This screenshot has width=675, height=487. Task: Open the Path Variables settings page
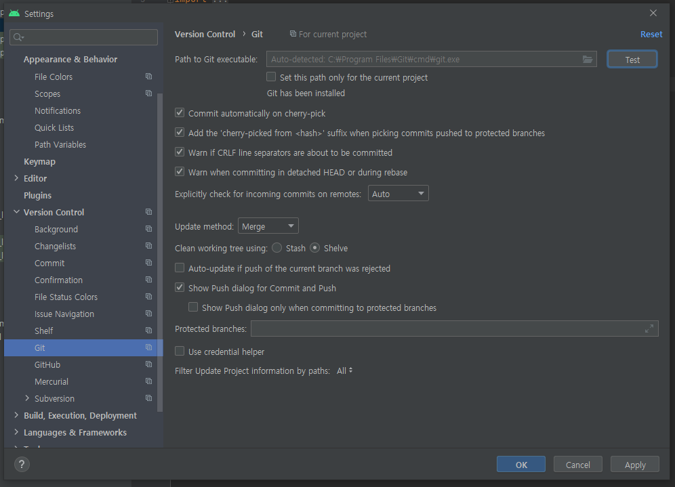(60, 144)
